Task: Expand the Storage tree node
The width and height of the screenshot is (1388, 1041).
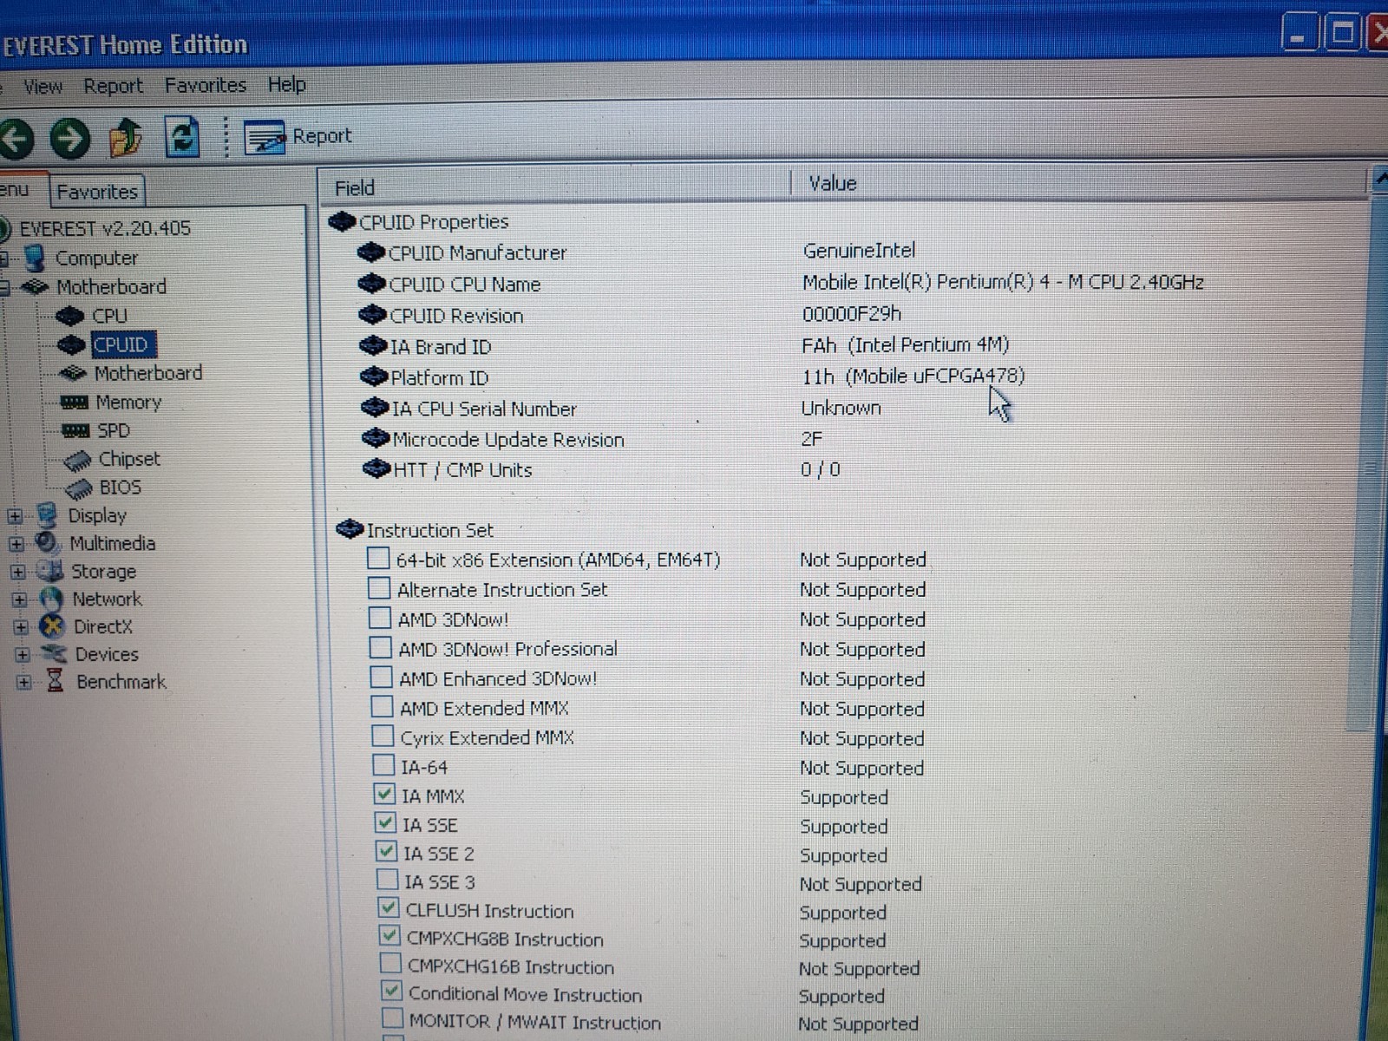Action: (18, 573)
